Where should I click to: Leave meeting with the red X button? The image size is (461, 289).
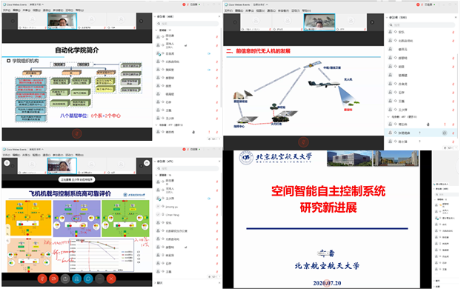[x=111, y=279]
